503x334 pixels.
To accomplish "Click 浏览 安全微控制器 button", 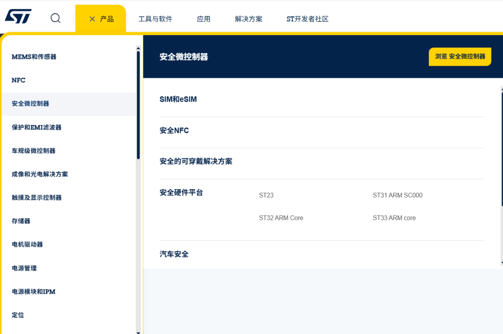I will click(460, 56).
